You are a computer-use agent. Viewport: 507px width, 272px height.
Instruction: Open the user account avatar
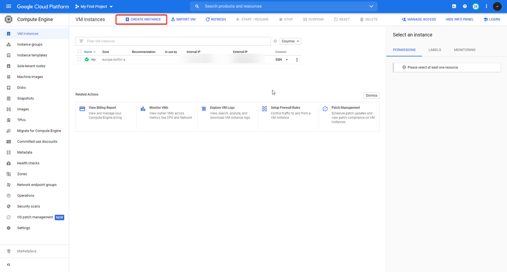pyautogui.click(x=497, y=6)
